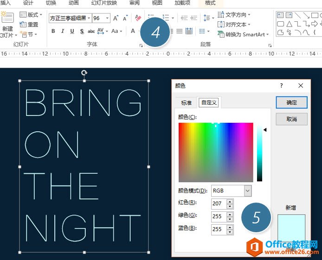Clear all formatting with eraser icon
The width and height of the screenshot is (322, 260).
pyautogui.click(x=138, y=18)
